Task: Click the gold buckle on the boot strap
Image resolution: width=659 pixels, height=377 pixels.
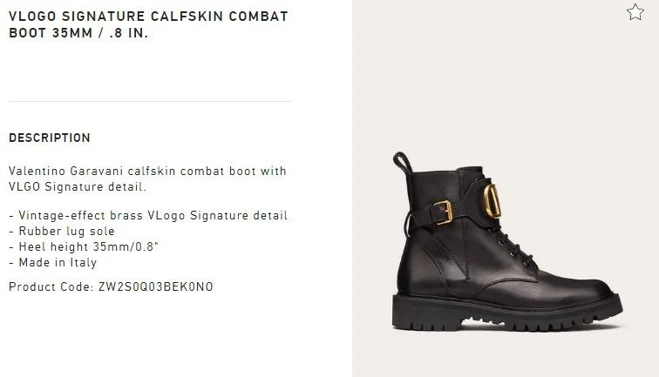Action: 444,212
